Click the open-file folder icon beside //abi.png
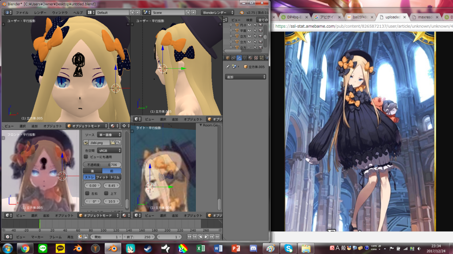453x254 pixels. click(113, 142)
